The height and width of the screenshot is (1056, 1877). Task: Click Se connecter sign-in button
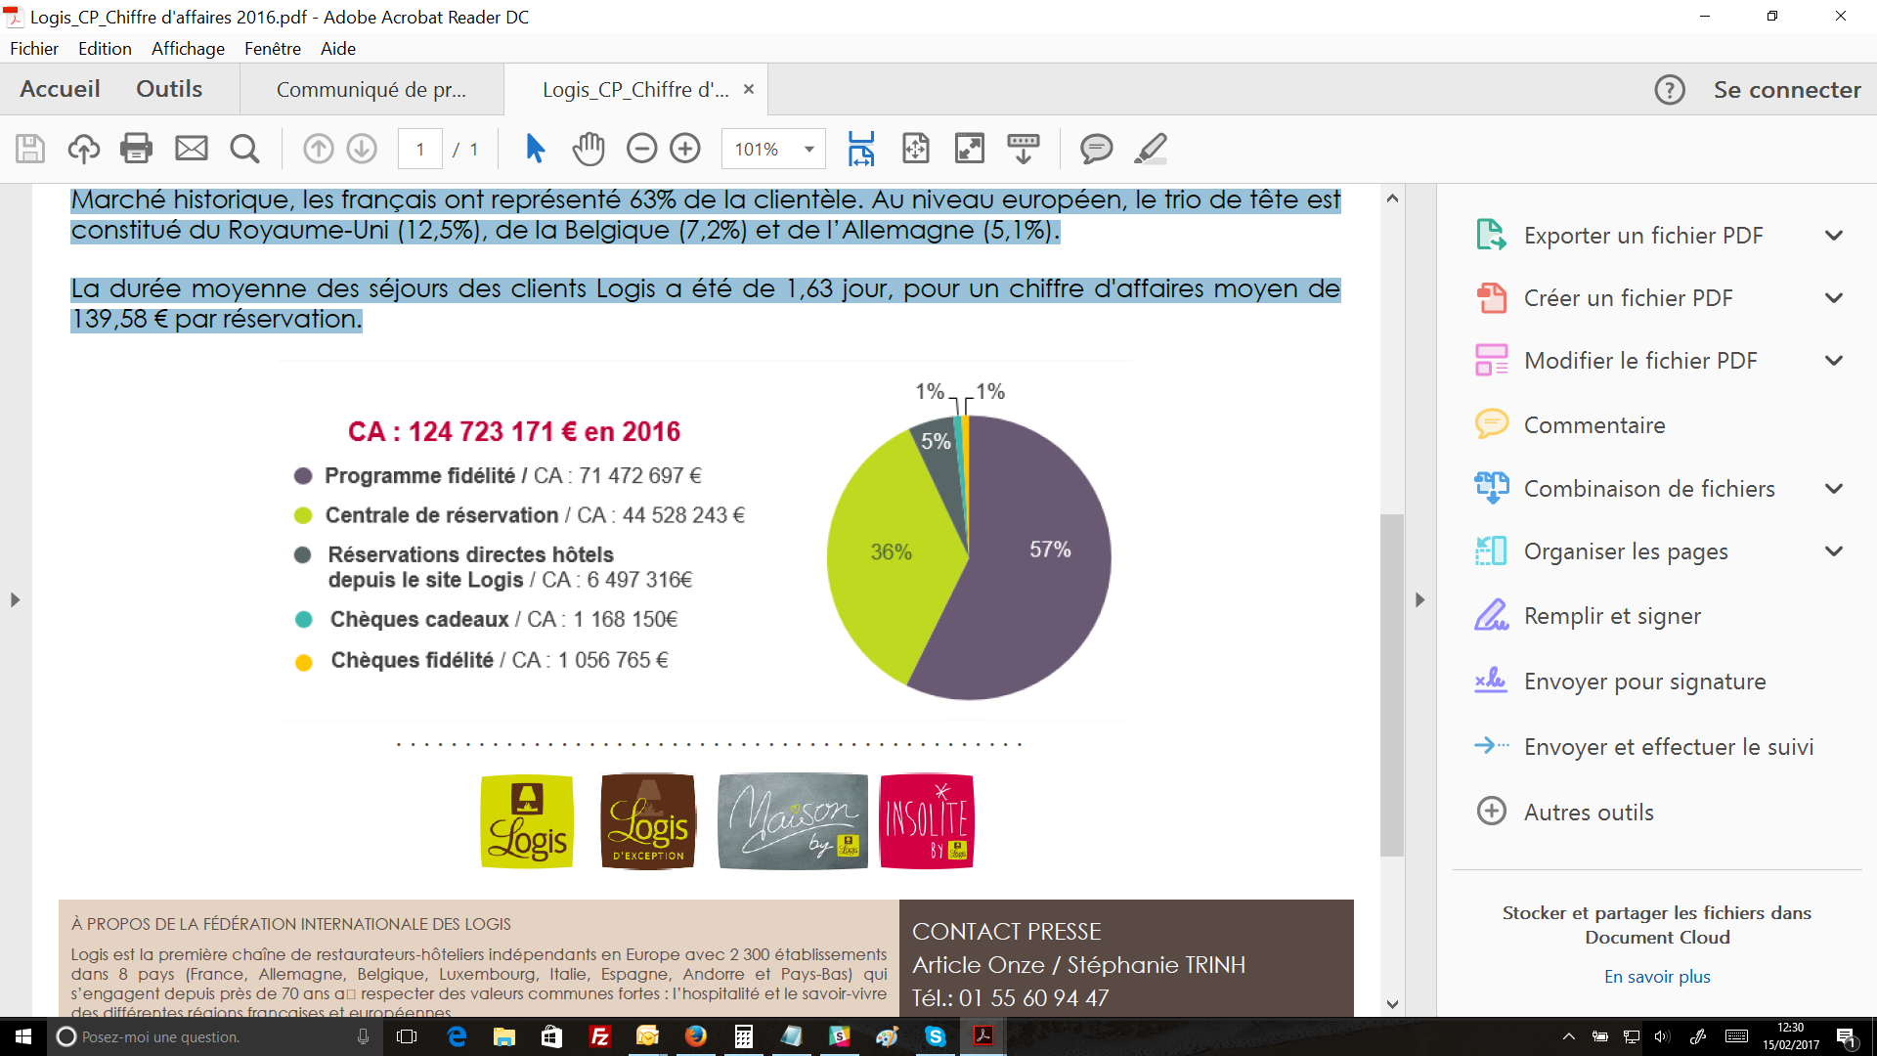coord(1787,90)
